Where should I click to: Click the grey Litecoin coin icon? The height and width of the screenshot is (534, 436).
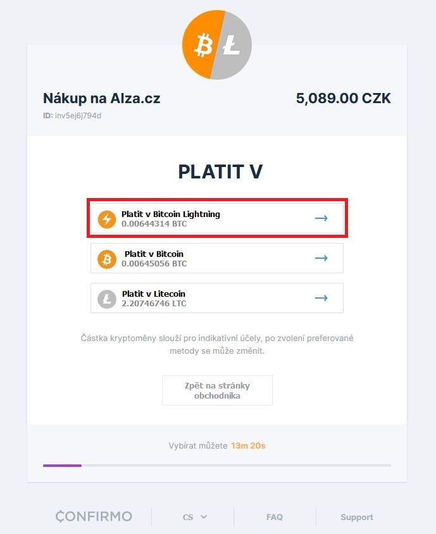coord(107,299)
